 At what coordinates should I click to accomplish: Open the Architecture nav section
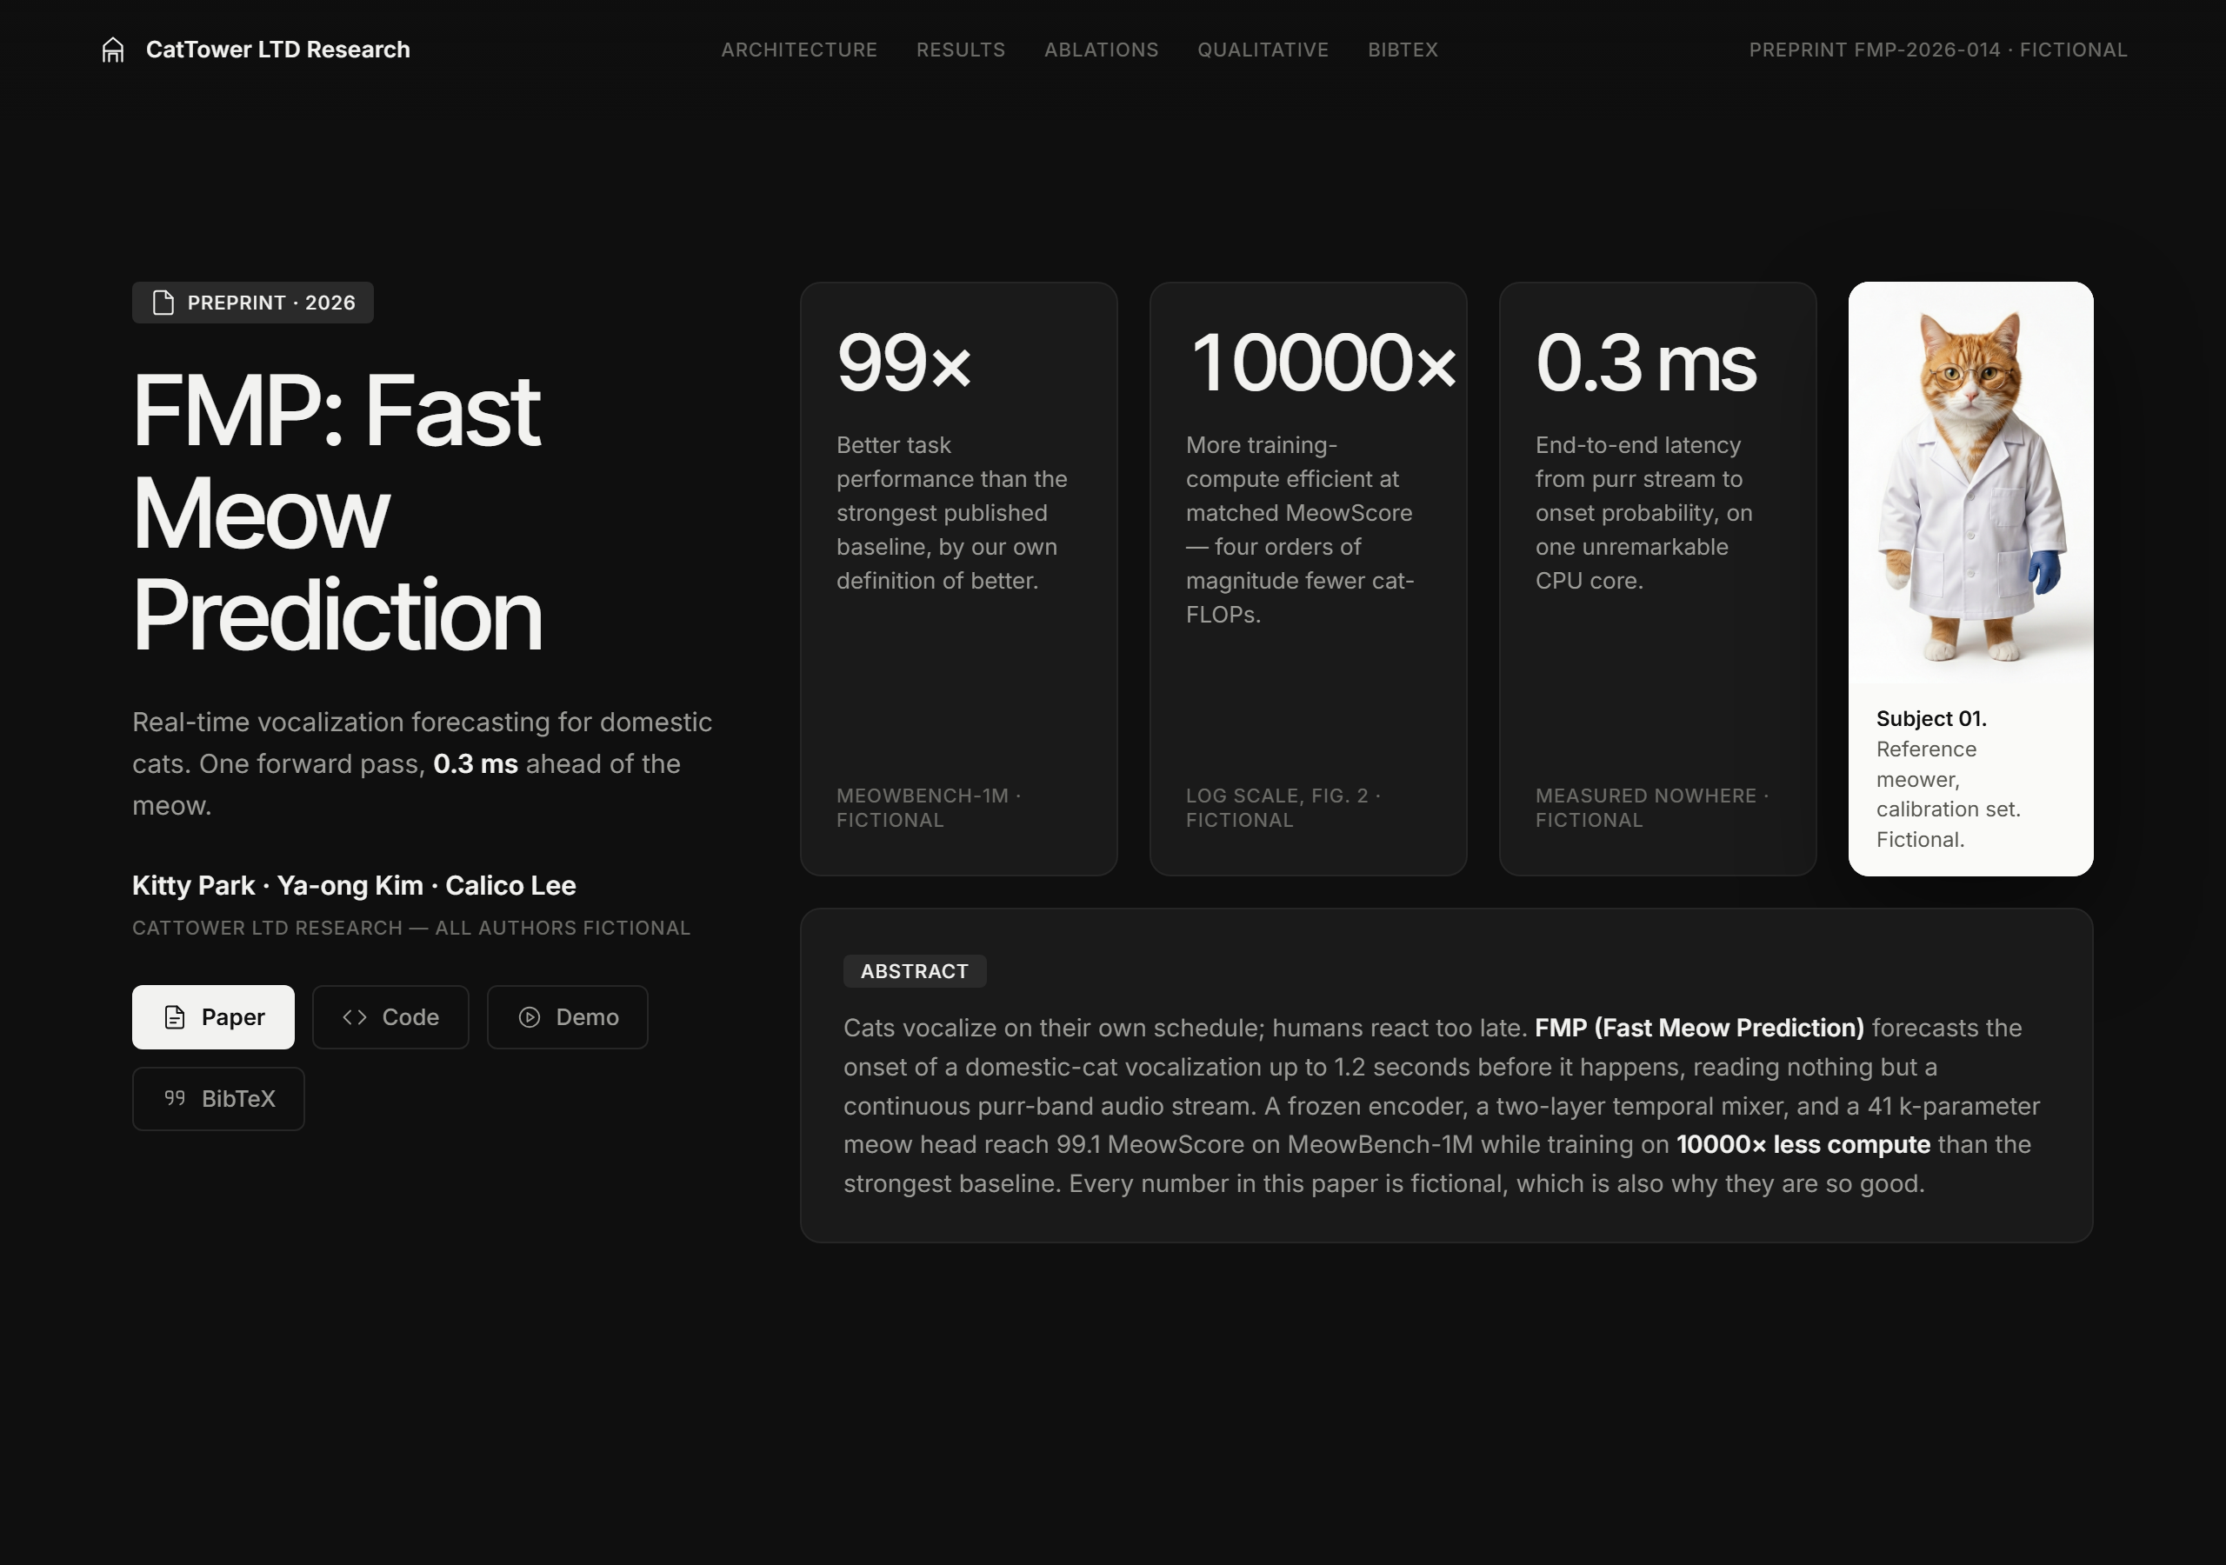pos(799,50)
